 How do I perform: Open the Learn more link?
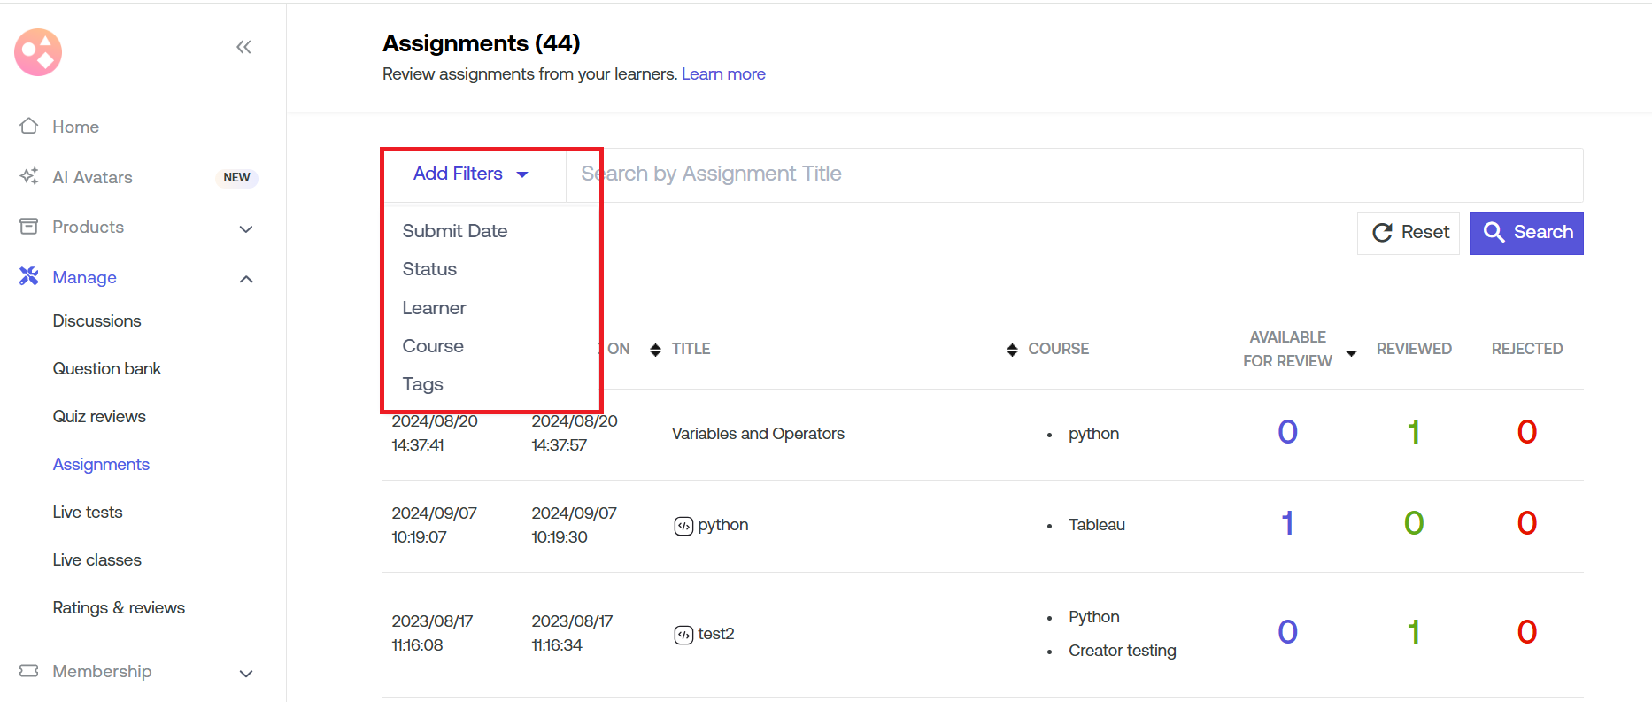tap(723, 74)
